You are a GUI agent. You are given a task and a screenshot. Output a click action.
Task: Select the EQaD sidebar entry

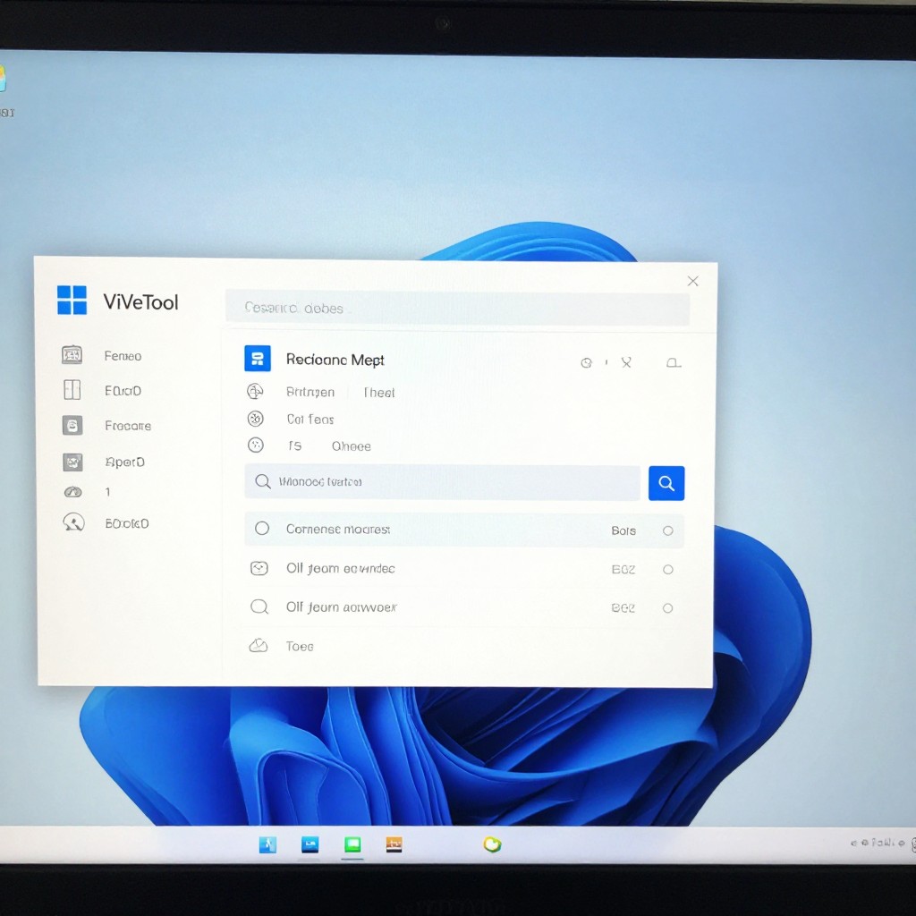click(x=123, y=391)
